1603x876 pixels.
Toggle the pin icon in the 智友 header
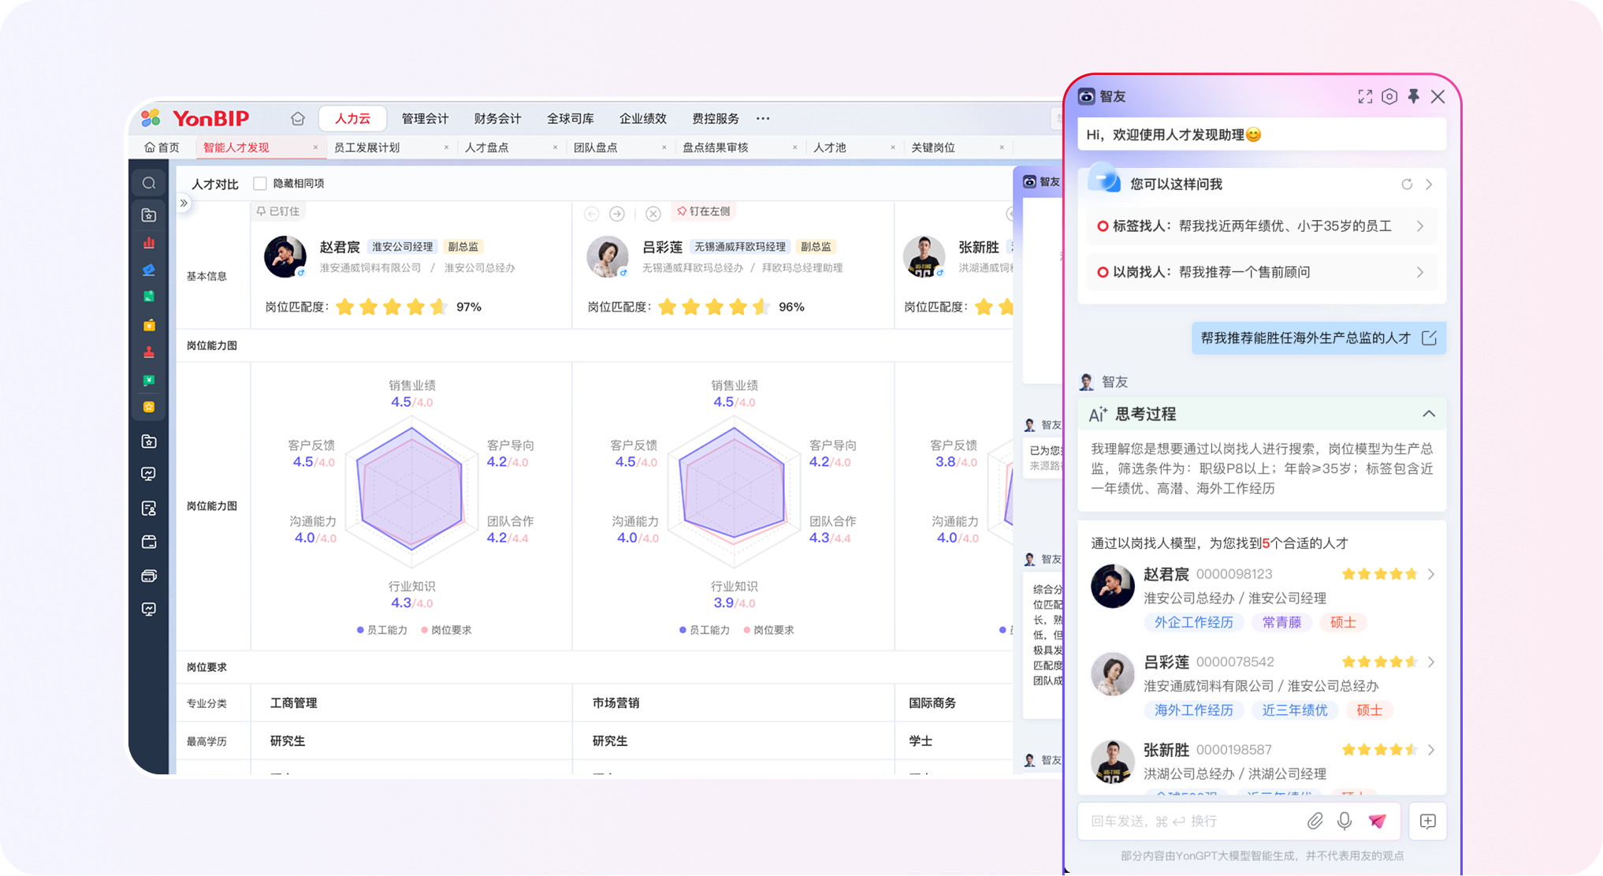pos(1414,96)
